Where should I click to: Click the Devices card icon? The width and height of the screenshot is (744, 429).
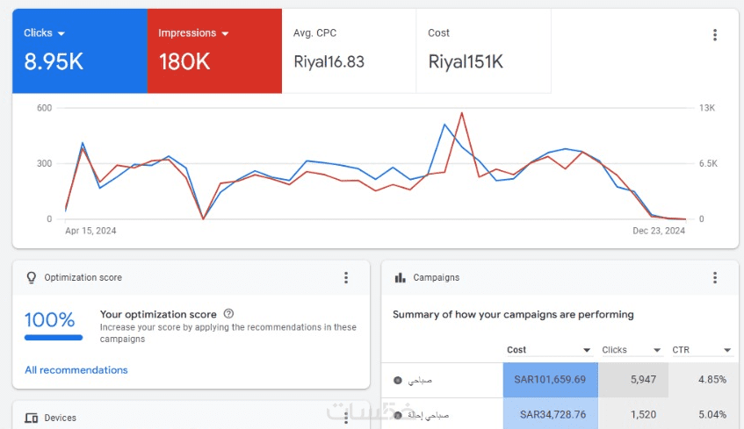pos(32,418)
